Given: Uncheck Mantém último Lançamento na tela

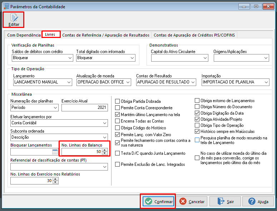Looking at the screenshot, I should [x=117, y=115].
